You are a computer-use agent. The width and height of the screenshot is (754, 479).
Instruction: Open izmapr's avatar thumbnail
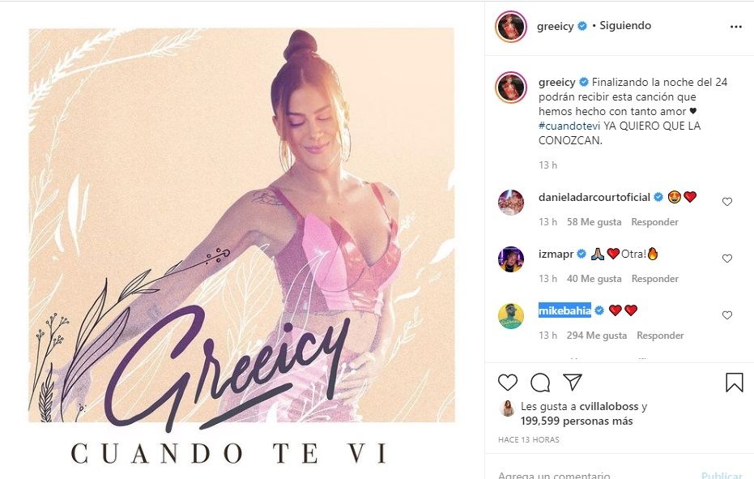tap(511, 259)
